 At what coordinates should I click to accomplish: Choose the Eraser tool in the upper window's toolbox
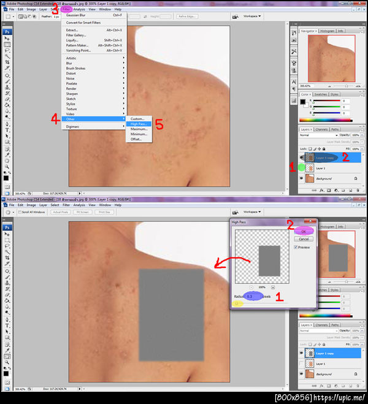pos(7,99)
